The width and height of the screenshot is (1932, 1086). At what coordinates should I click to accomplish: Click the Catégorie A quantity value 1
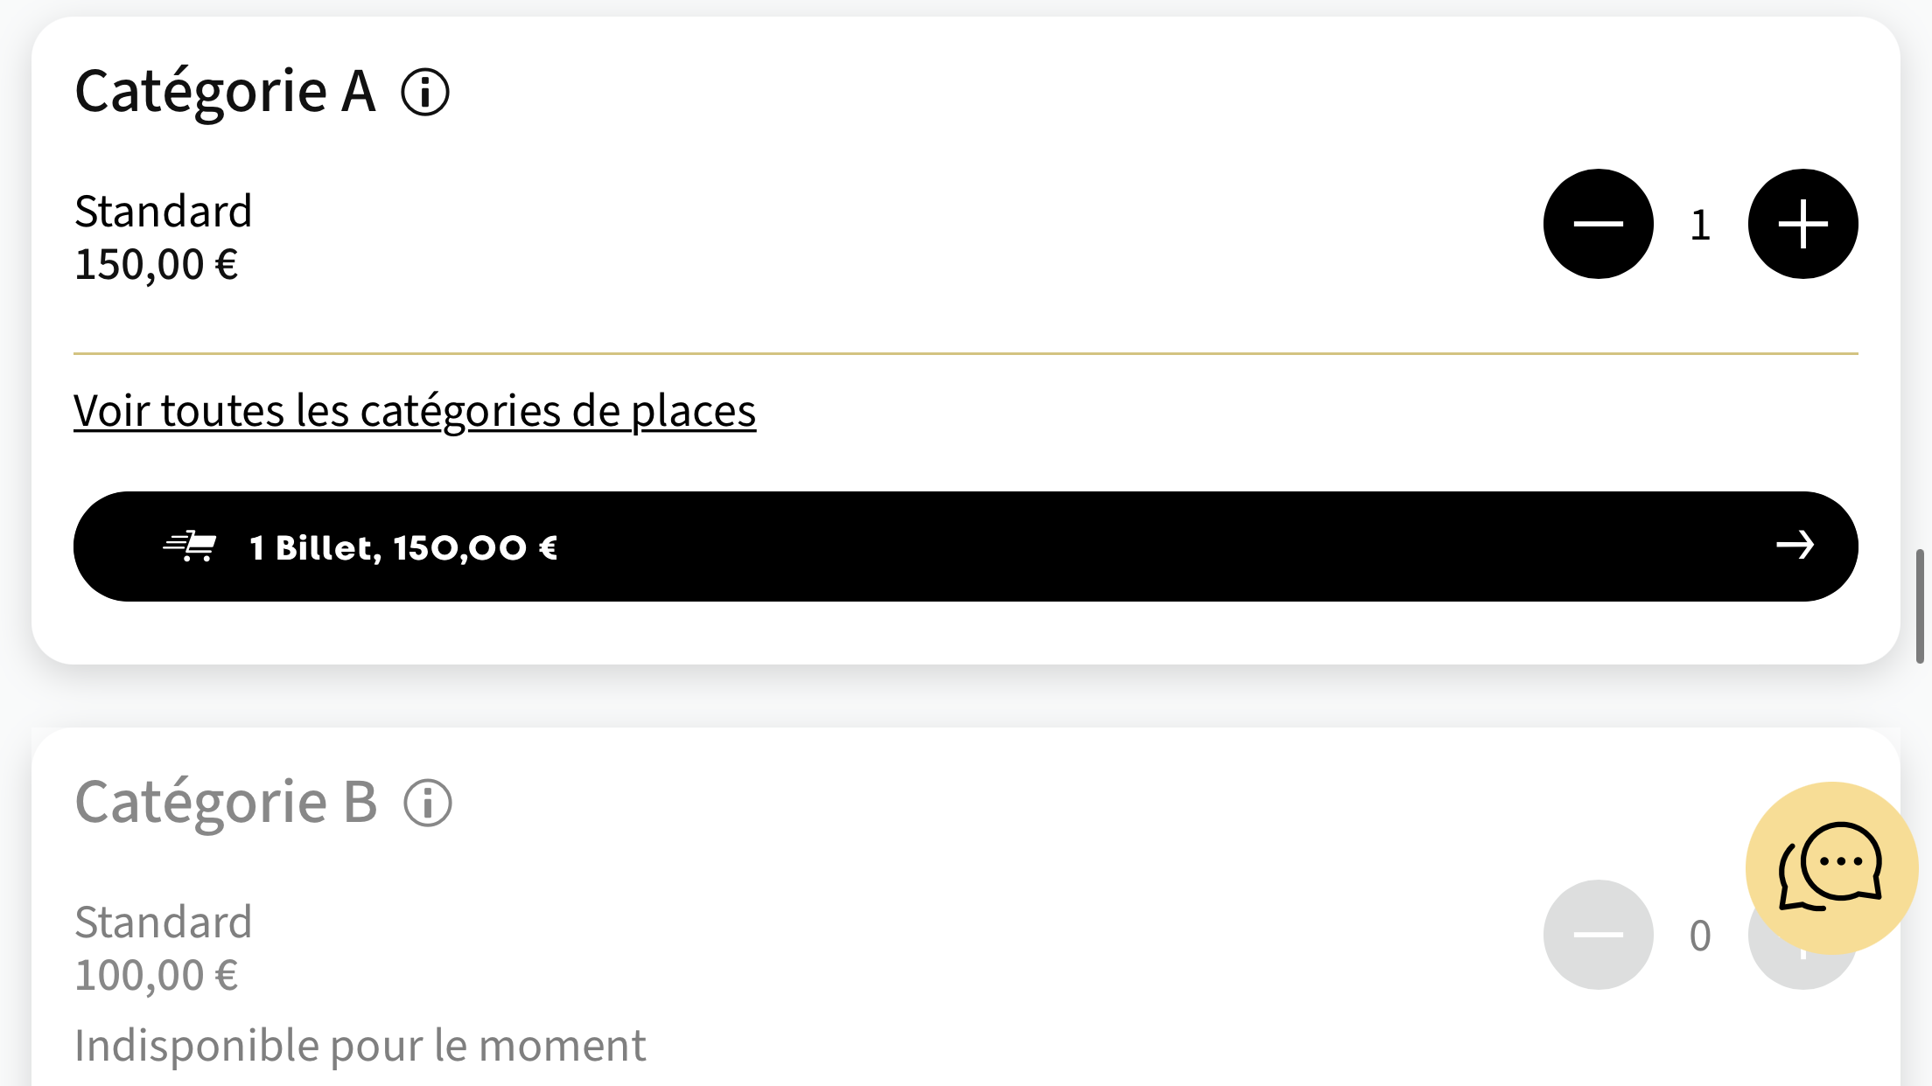pyautogui.click(x=1700, y=225)
